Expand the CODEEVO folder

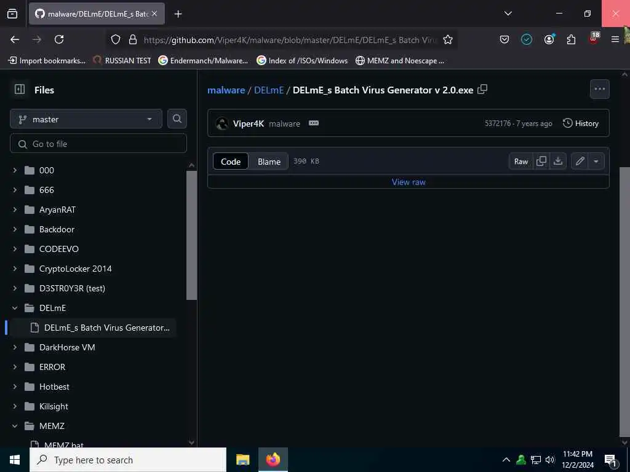click(15, 249)
